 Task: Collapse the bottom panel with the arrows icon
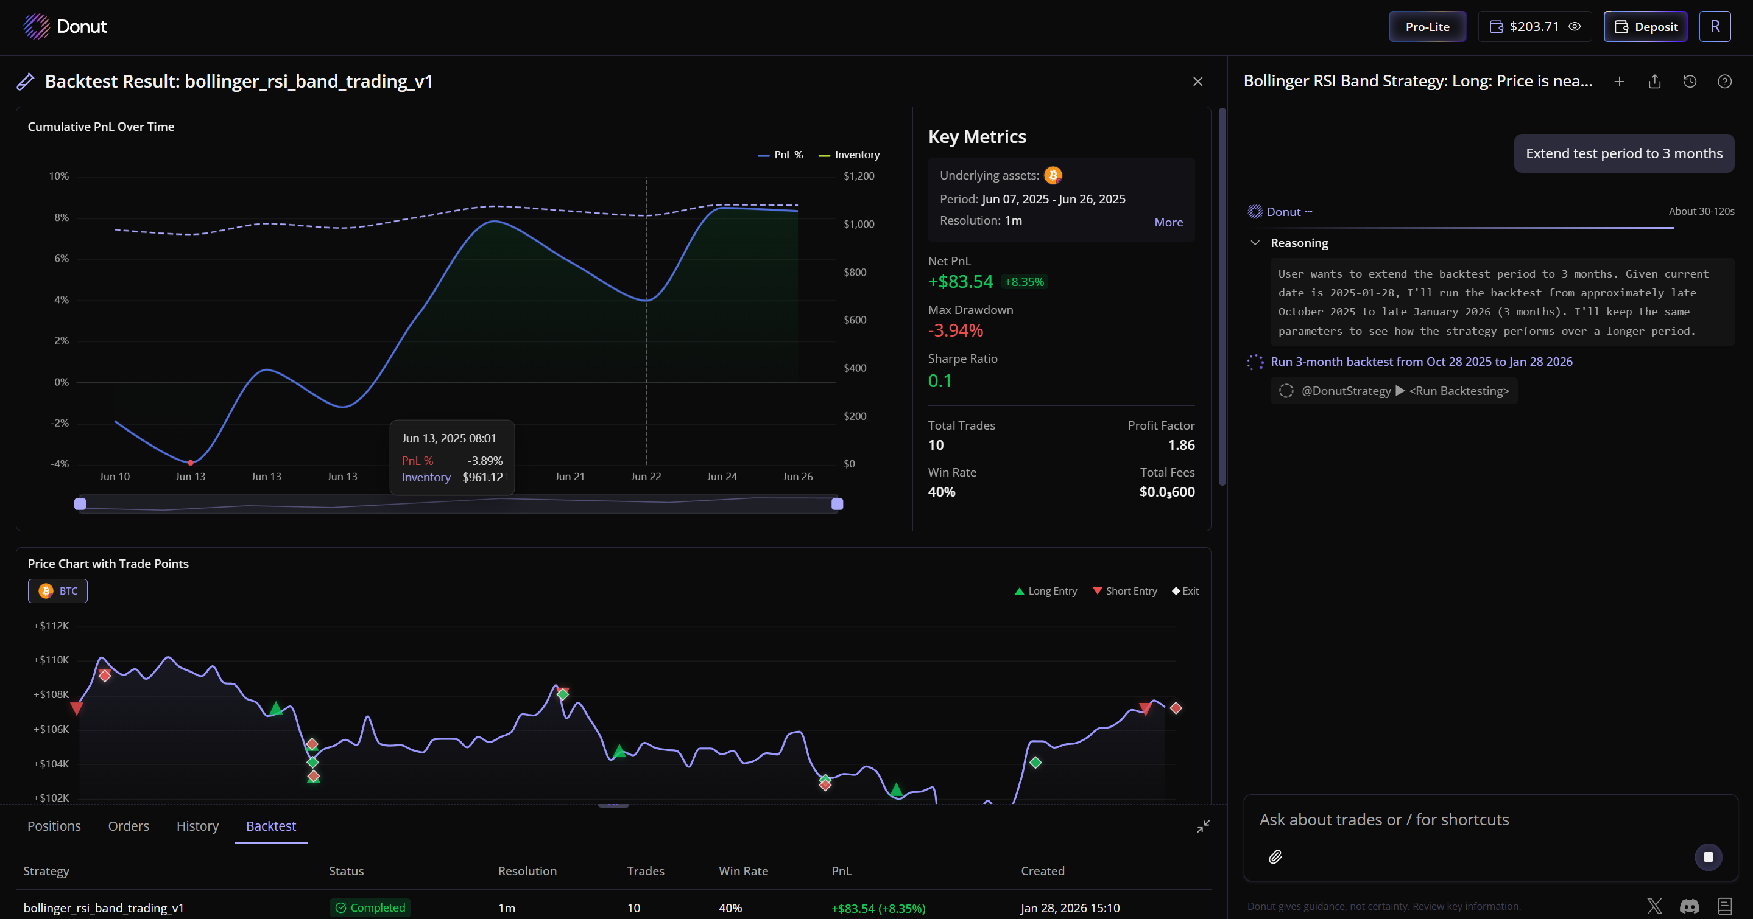pos(1202,826)
